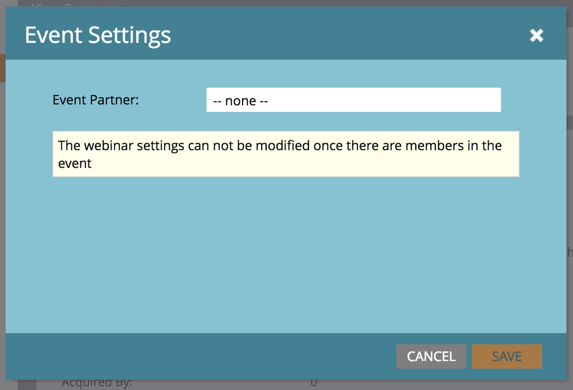Click the "Event Settings" dialog title

pyautogui.click(x=98, y=36)
